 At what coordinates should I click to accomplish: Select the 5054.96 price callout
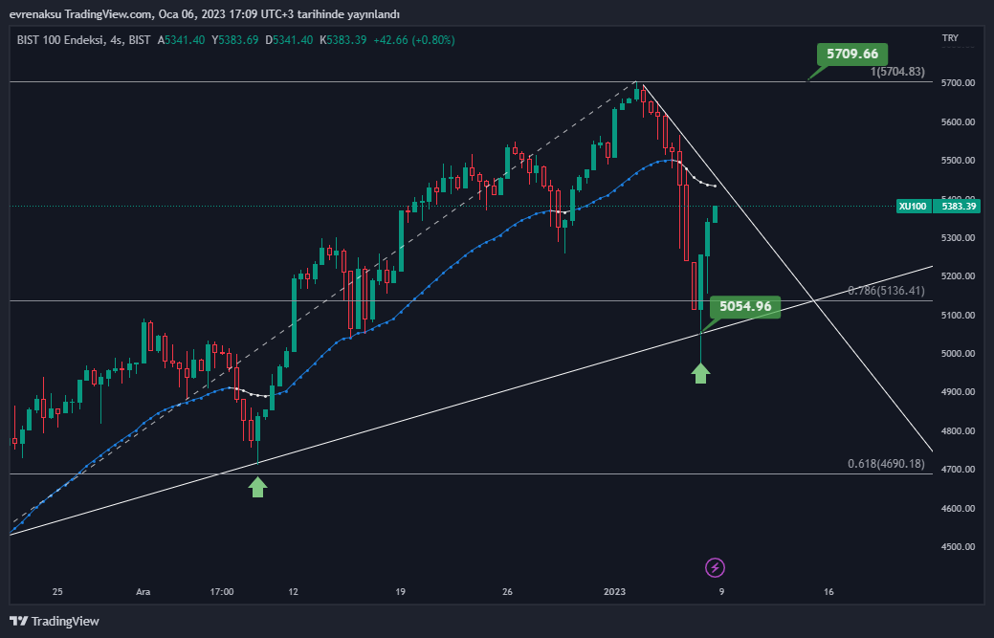point(745,307)
